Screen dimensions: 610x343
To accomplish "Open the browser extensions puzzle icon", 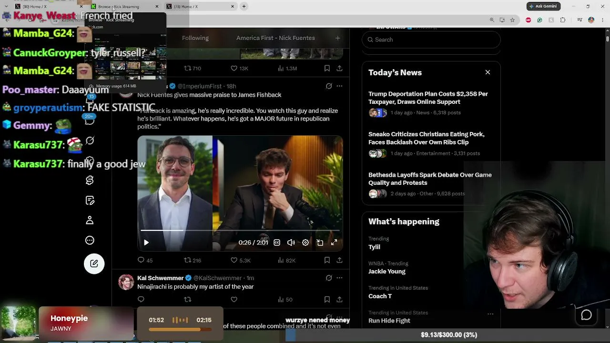I will coord(563,20).
